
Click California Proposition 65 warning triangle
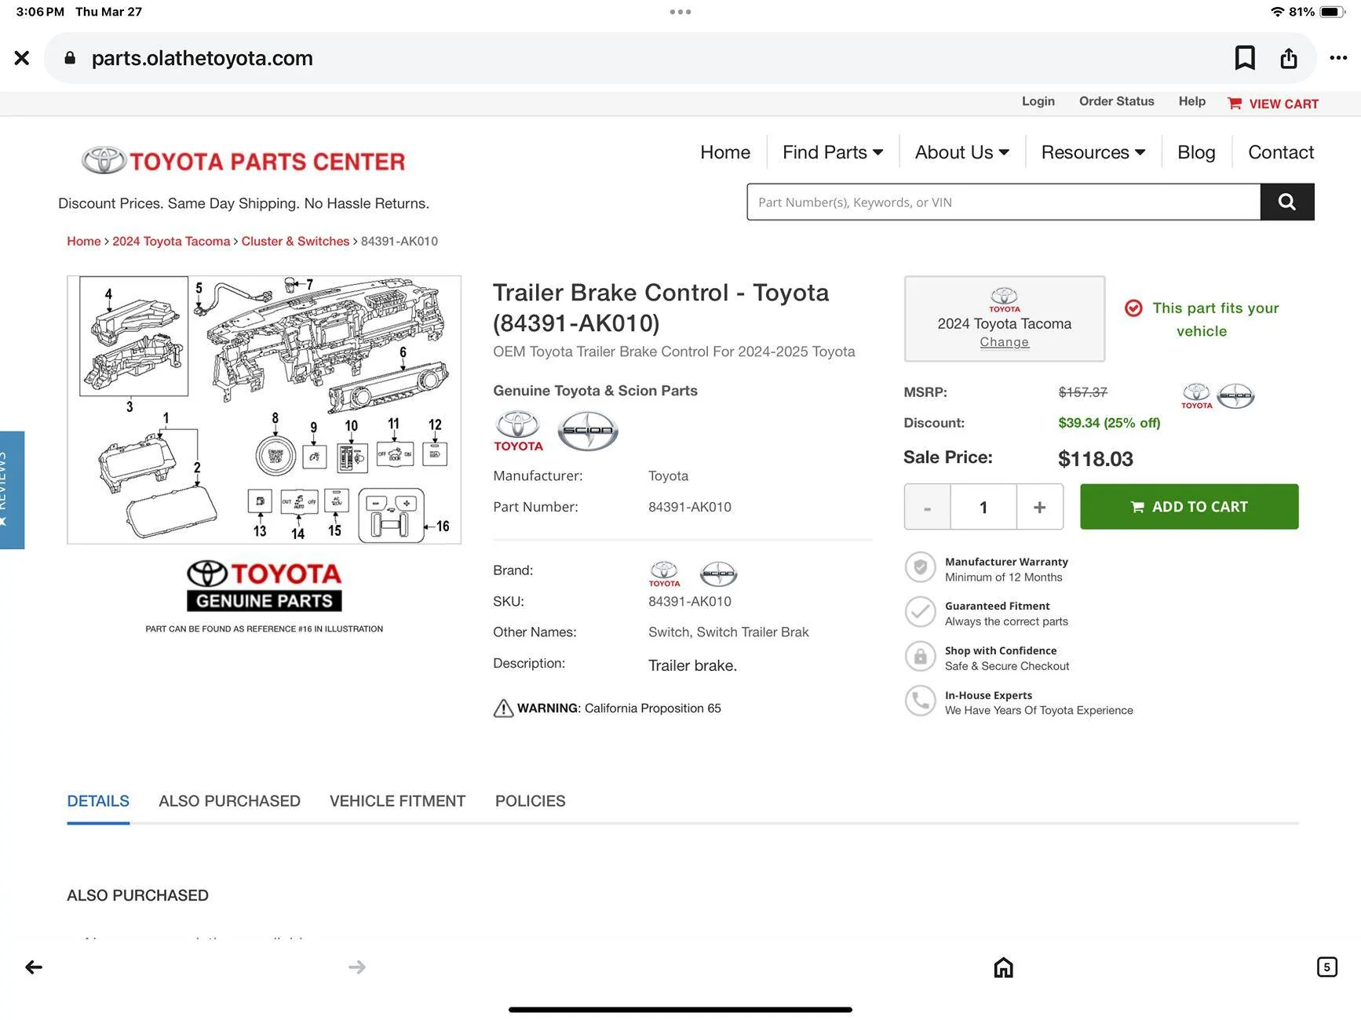[503, 708]
